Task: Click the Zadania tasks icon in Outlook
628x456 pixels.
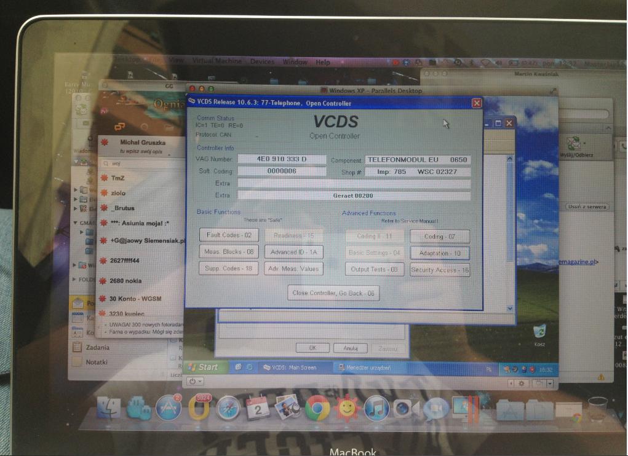Action: pyautogui.click(x=77, y=347)
